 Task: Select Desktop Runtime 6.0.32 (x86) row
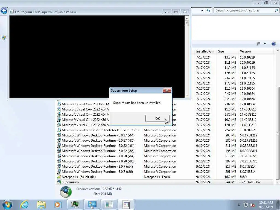pos(164,151)
